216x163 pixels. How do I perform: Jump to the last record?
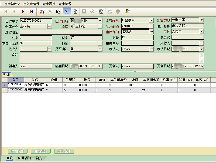32,12
